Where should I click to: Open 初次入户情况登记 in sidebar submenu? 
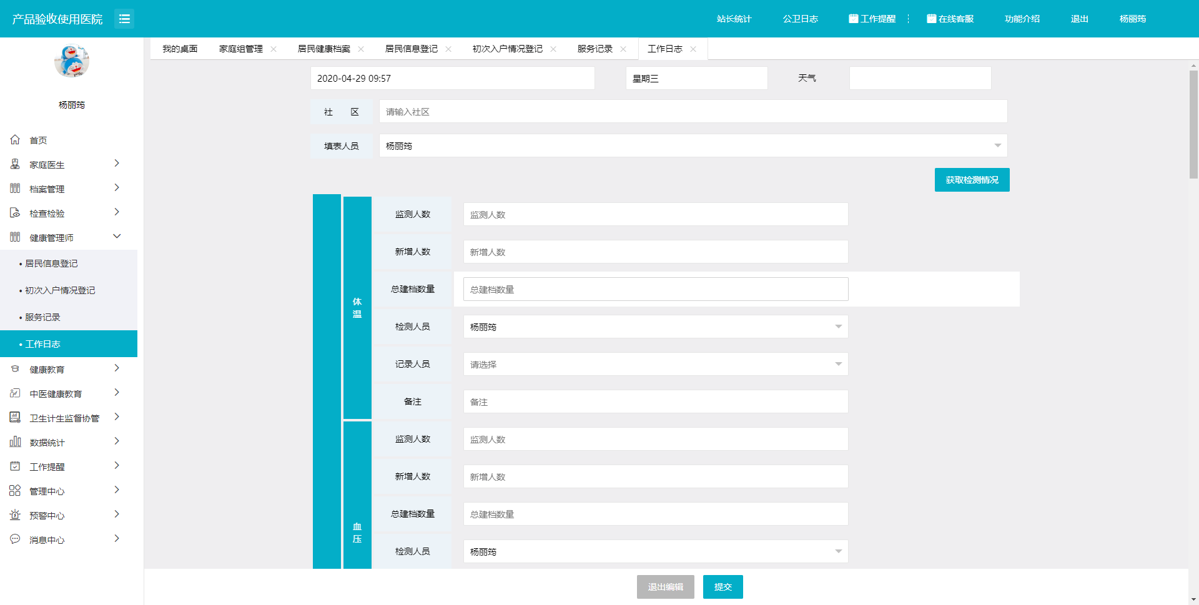60,290
